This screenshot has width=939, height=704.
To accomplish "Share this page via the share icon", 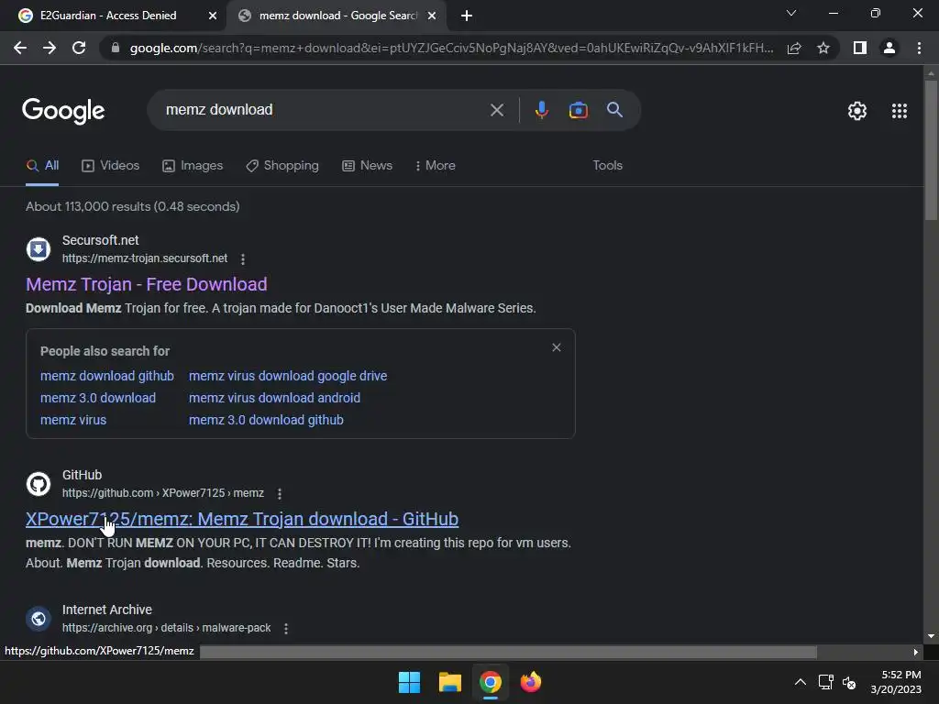I will [x=794, y=48].
